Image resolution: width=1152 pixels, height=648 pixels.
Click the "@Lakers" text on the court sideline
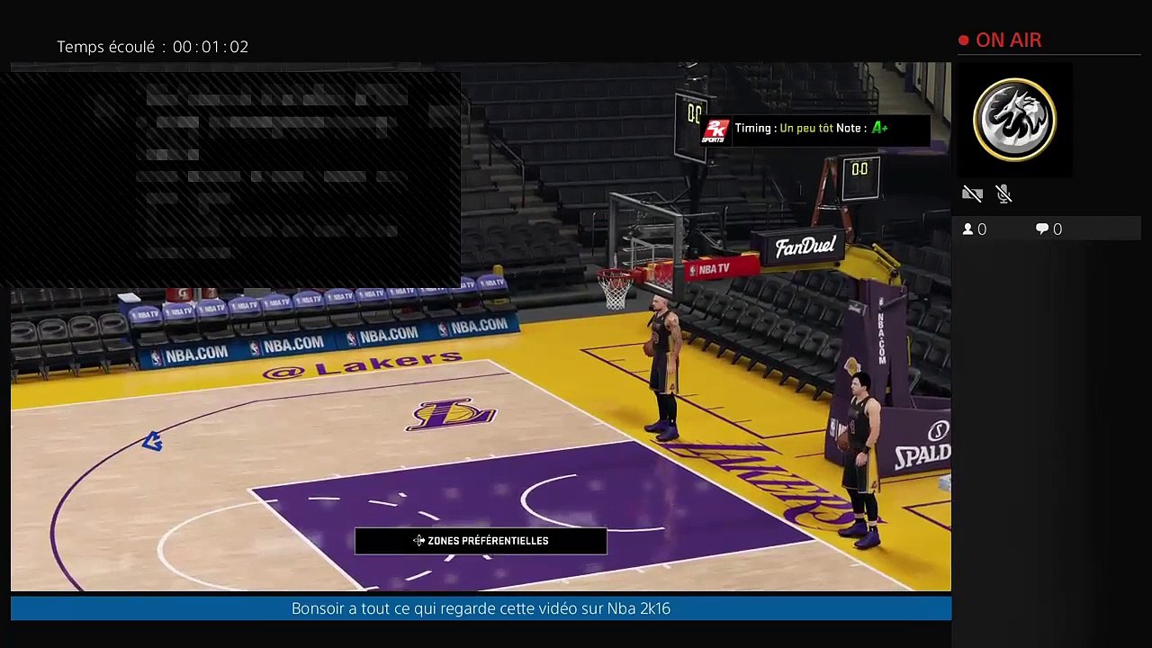363,366
